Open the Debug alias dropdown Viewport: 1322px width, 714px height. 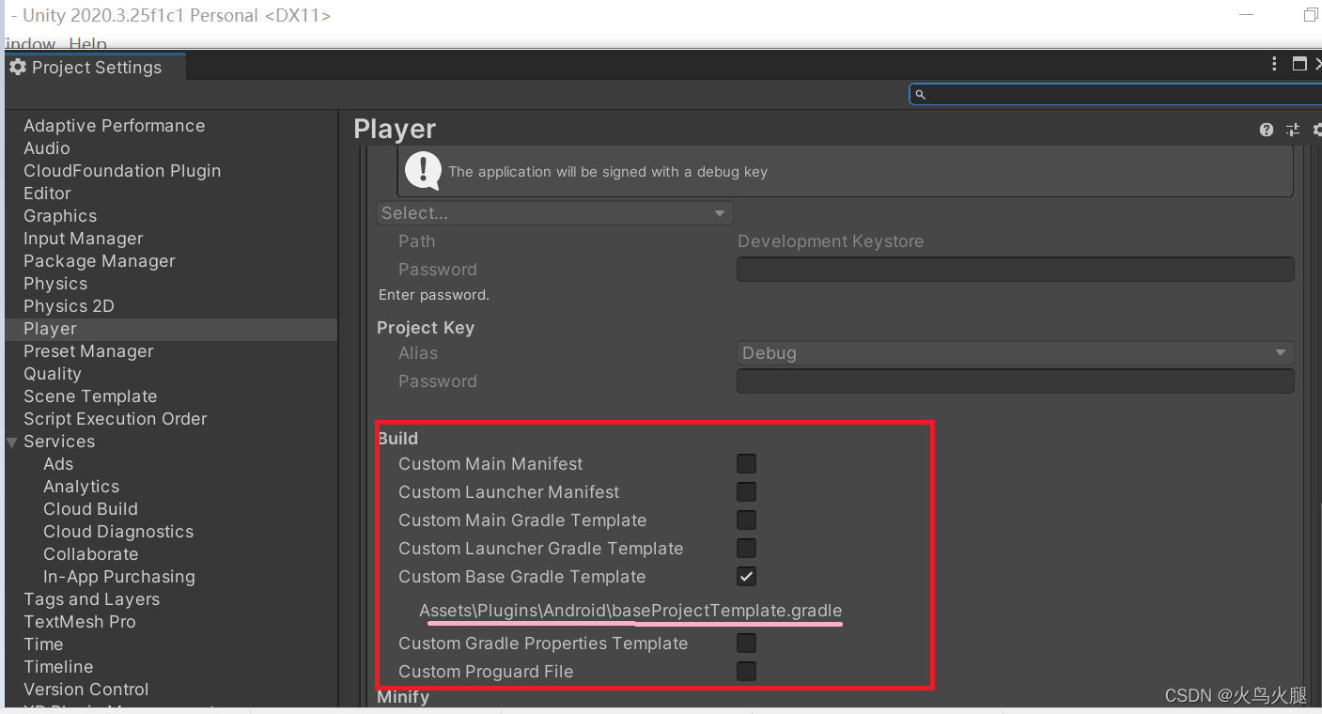coord(1014,352)
